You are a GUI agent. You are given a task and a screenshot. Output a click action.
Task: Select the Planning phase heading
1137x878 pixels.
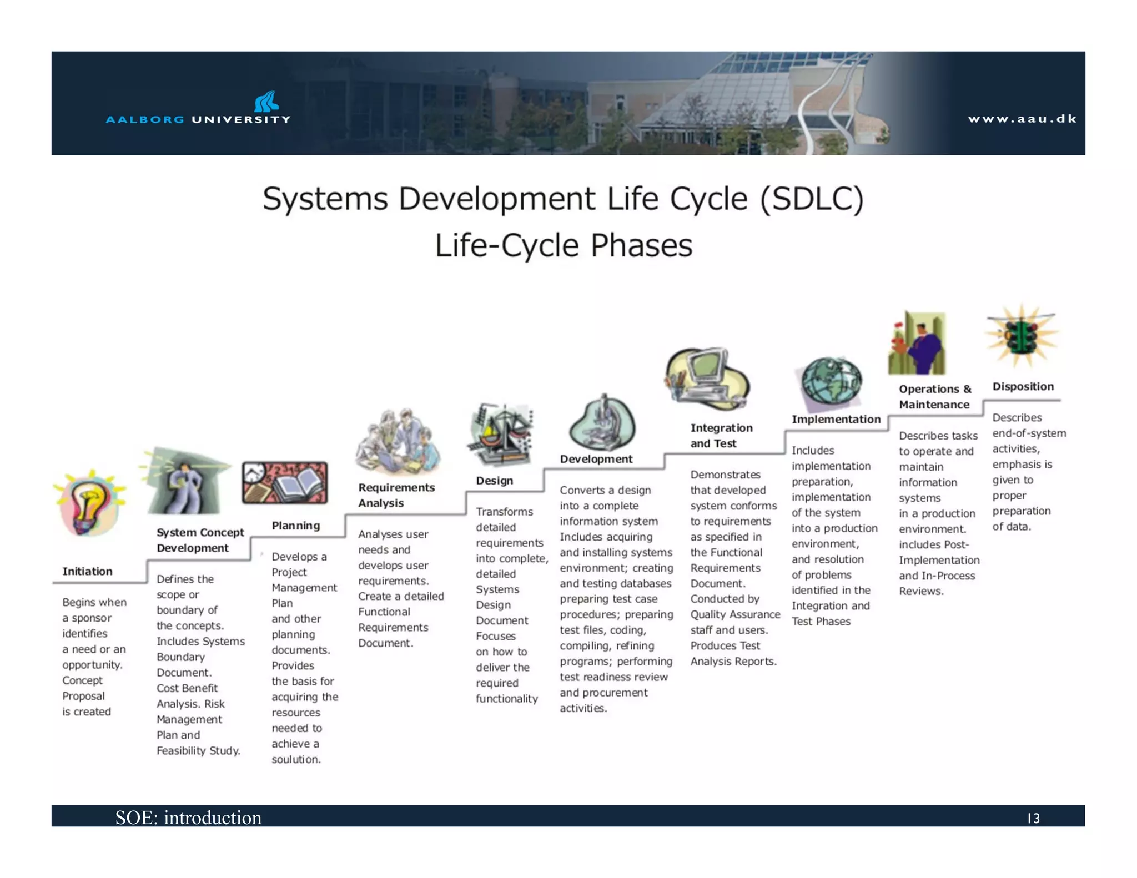coord(296,525)
